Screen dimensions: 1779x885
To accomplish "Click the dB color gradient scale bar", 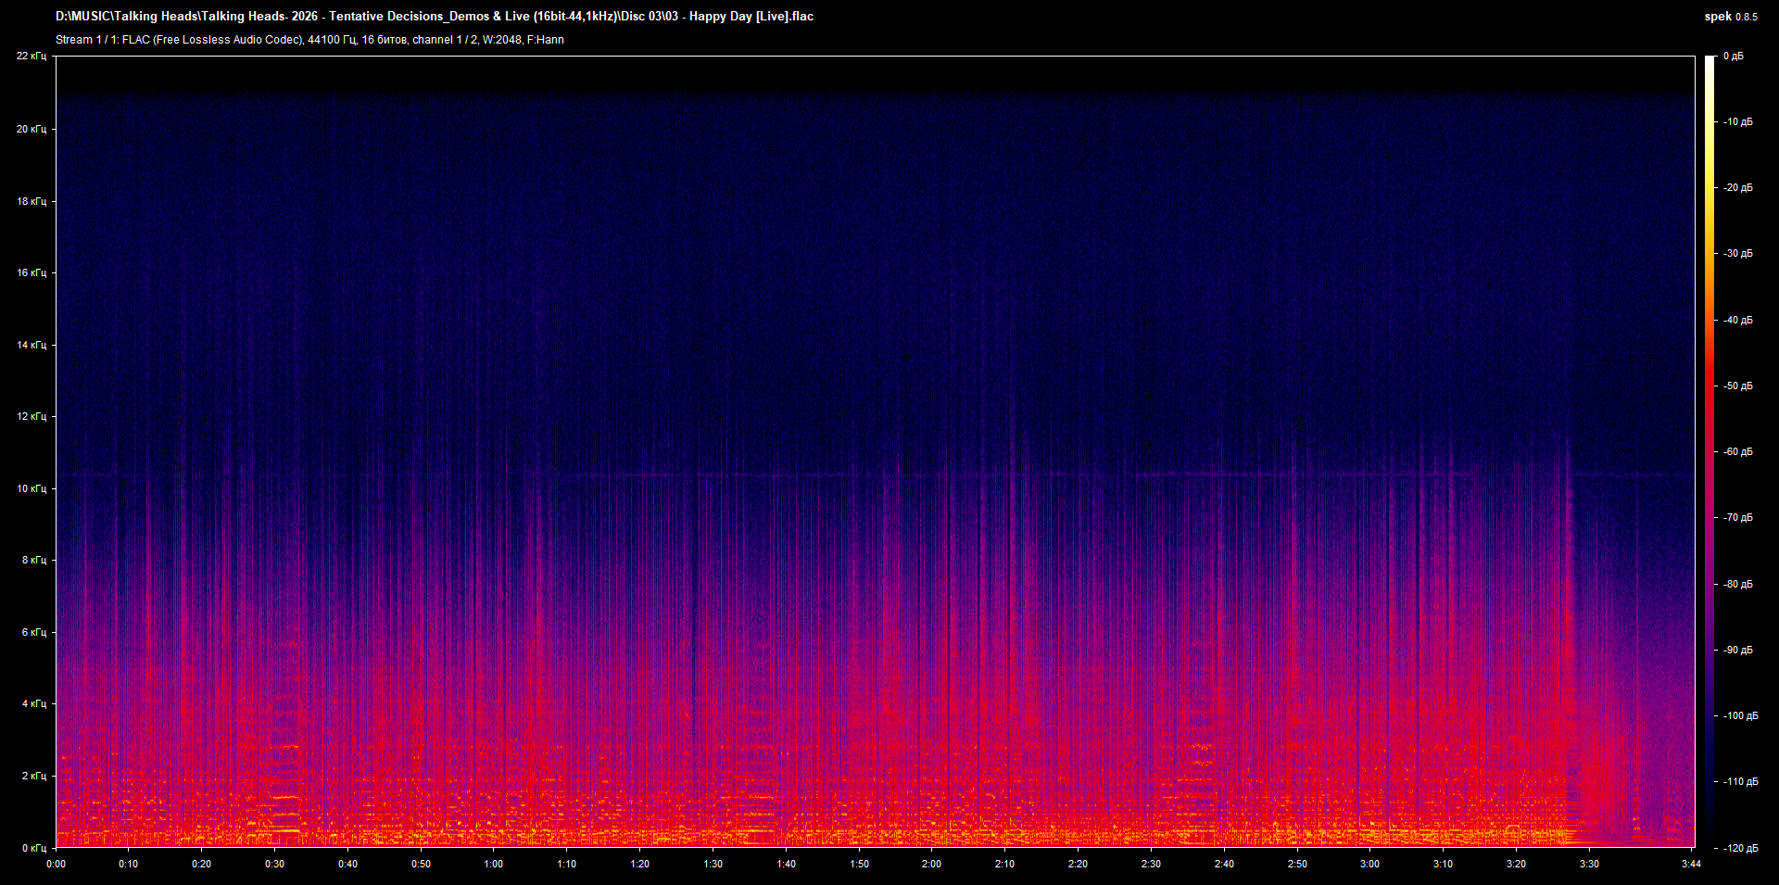I will click(x=1712, y=454).
